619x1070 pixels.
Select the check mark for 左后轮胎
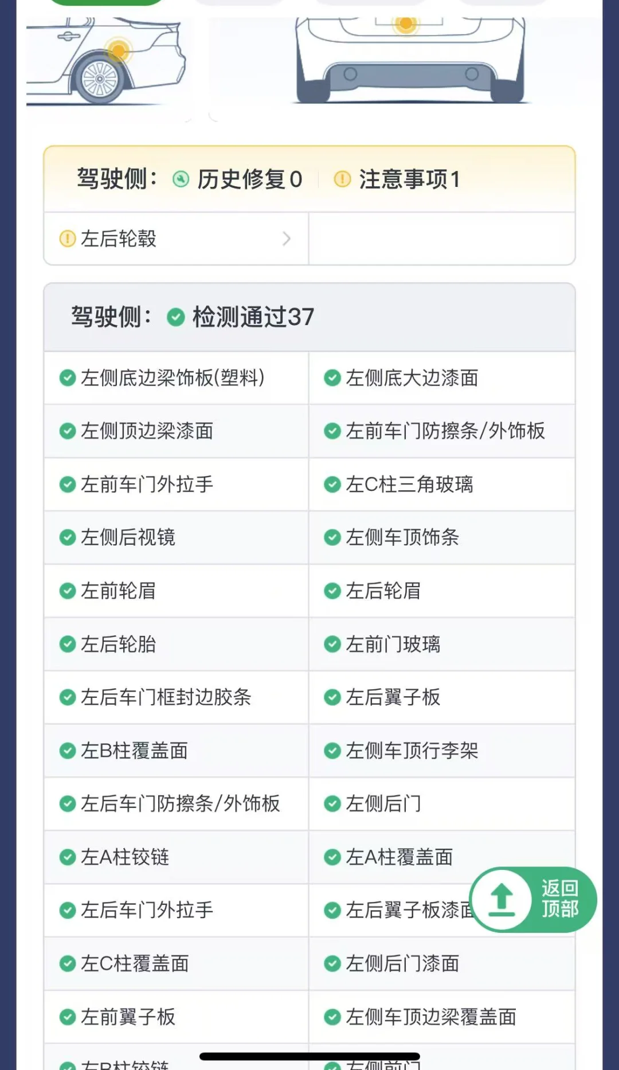tap(68, 644)
